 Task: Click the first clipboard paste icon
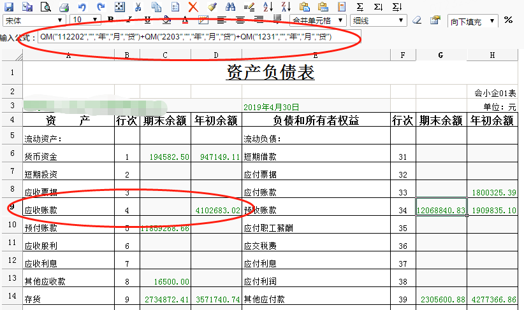305,6
